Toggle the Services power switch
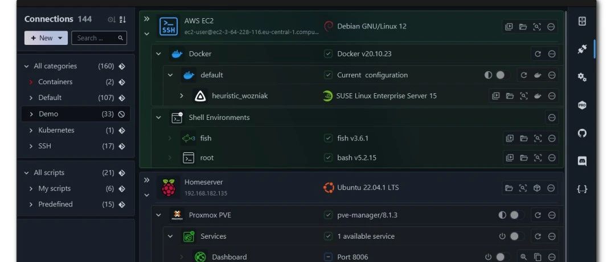 click(517, 236)
